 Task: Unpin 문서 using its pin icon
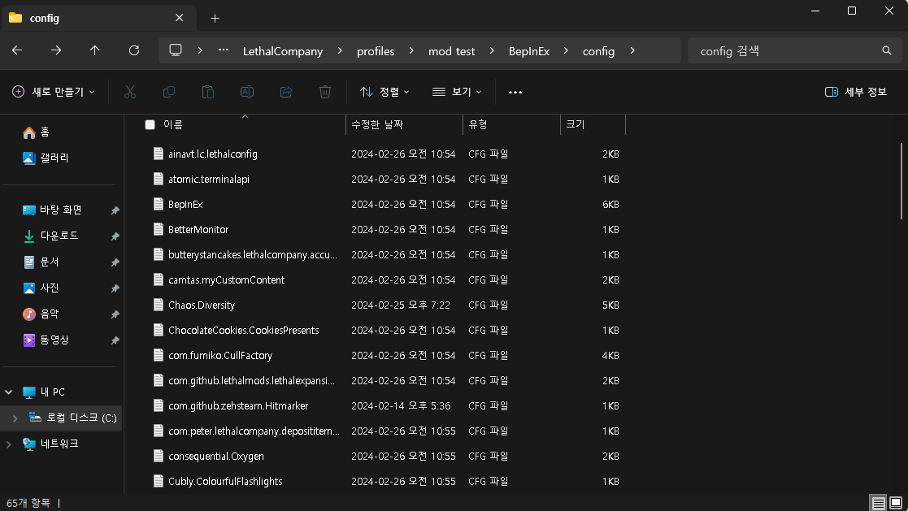point(115,262)
